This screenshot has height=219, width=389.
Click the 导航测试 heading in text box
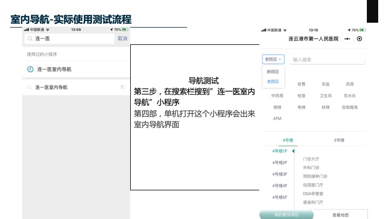[204, 81]
